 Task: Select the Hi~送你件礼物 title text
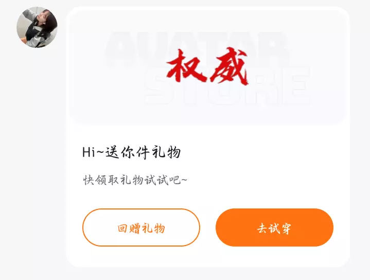click(x=132, y=152)
